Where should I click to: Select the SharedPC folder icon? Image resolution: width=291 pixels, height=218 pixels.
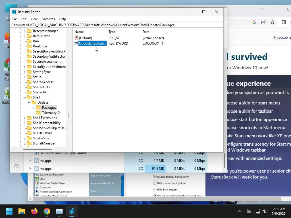click(29, 92)
